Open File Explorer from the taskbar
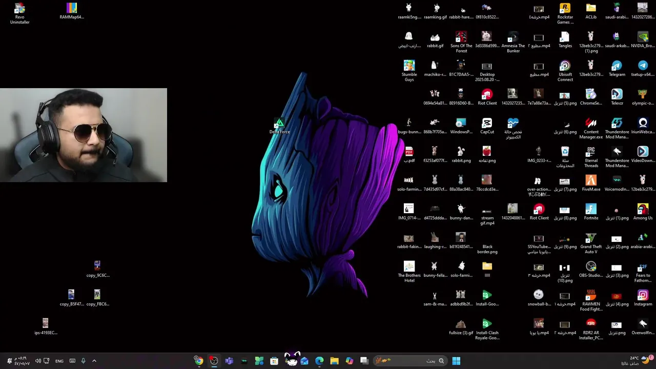This screenshot has width=656, height=369. [334, 361]
